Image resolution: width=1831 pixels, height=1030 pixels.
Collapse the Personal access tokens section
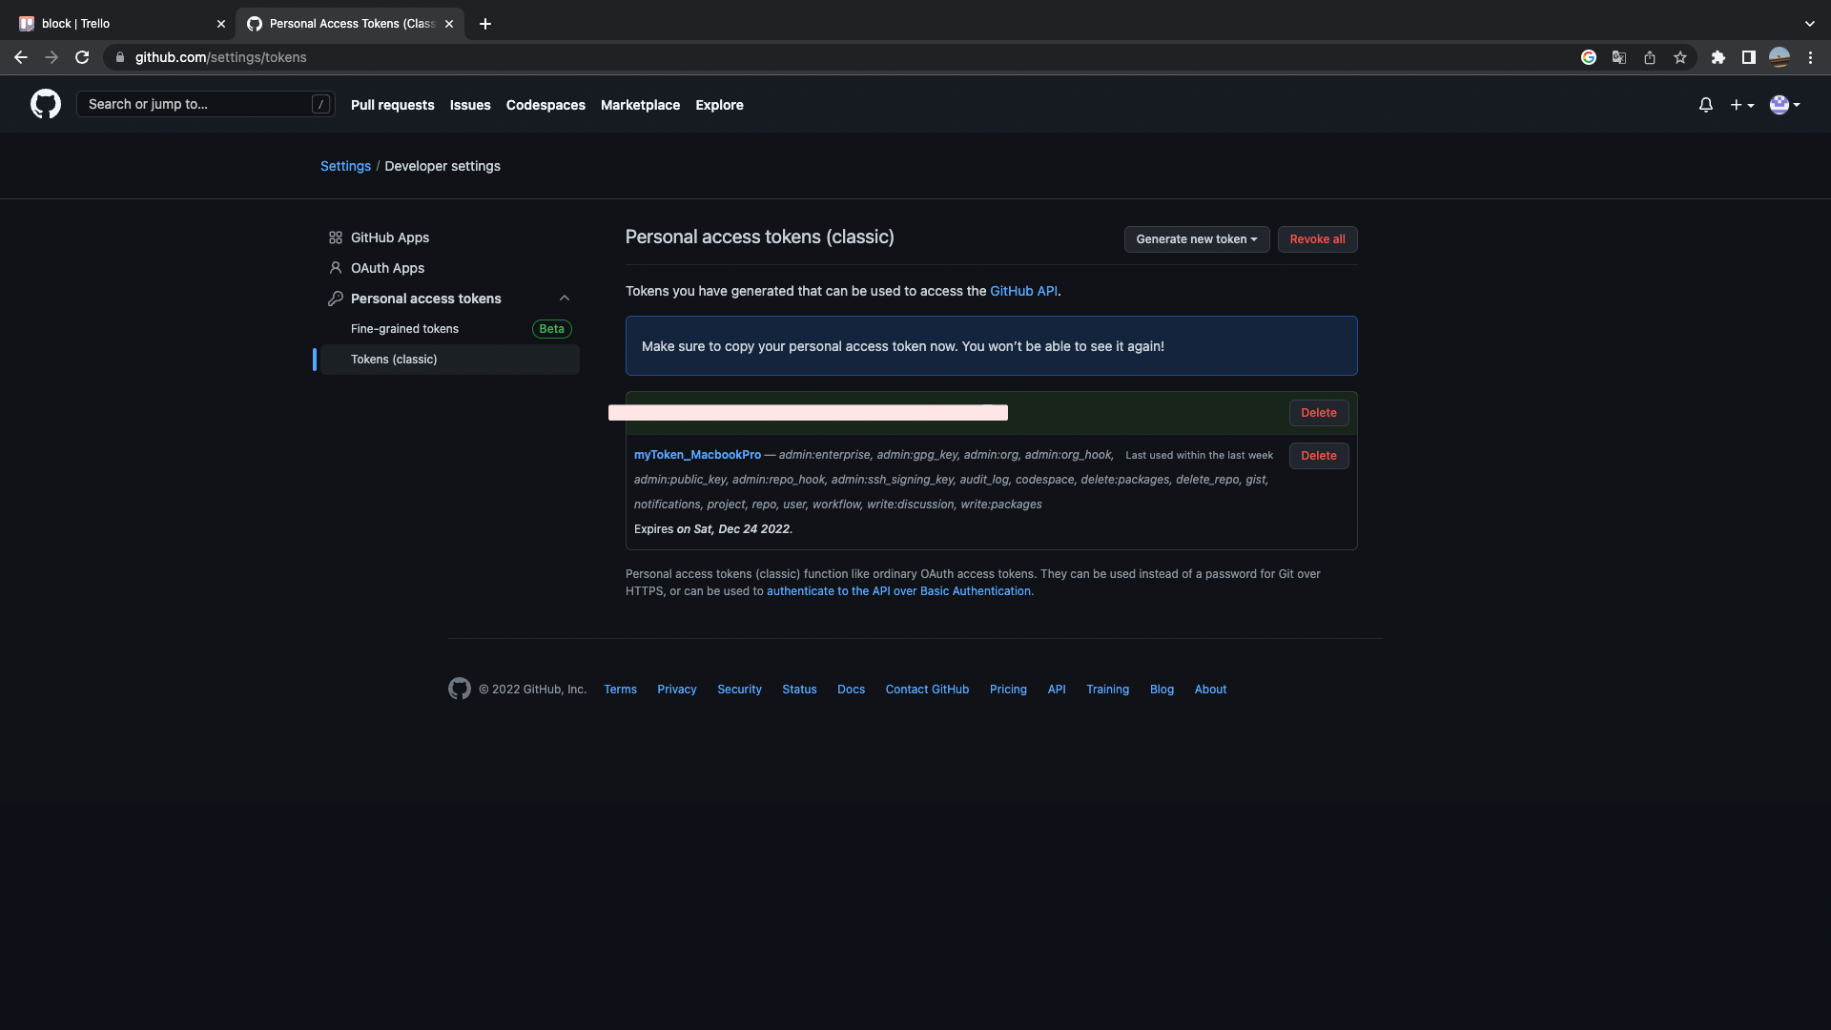565,299
